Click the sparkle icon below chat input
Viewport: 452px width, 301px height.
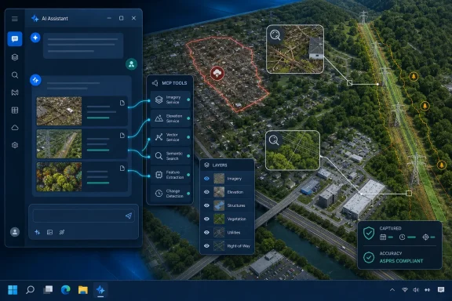(x=38, y=232)
